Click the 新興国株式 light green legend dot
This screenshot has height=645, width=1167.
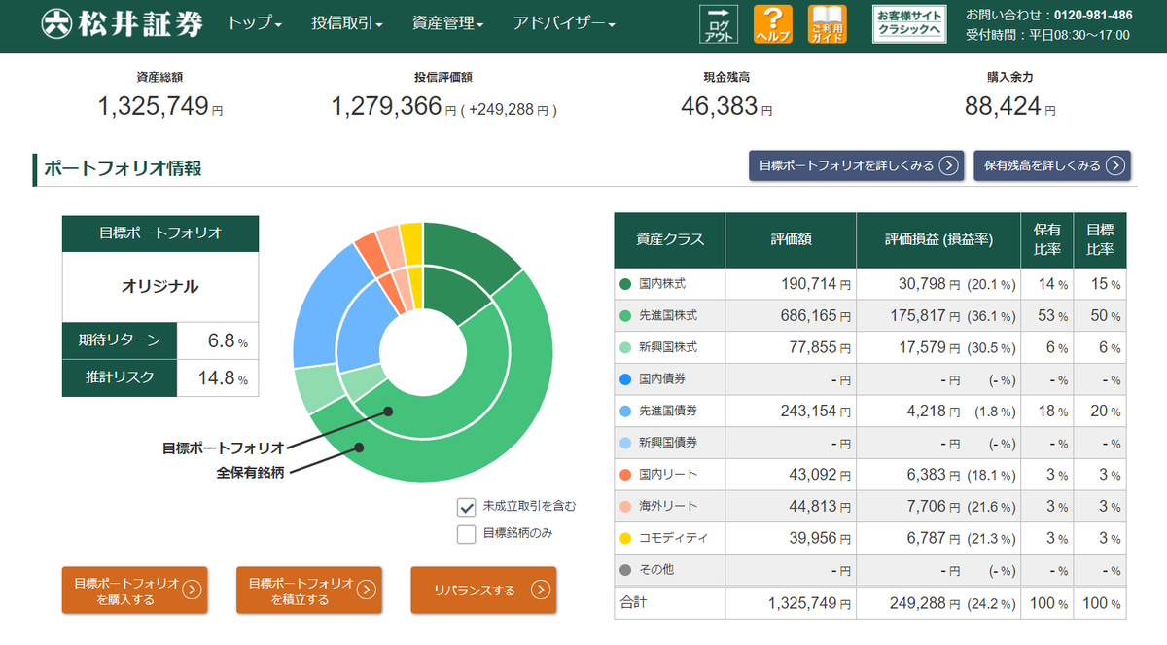(625, 347)
